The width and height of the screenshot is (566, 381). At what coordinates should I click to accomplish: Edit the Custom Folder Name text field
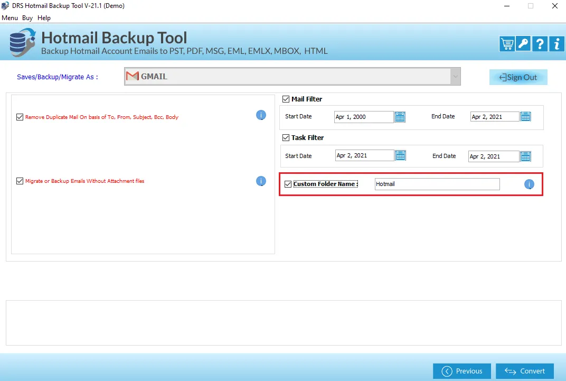click(437, 184)
